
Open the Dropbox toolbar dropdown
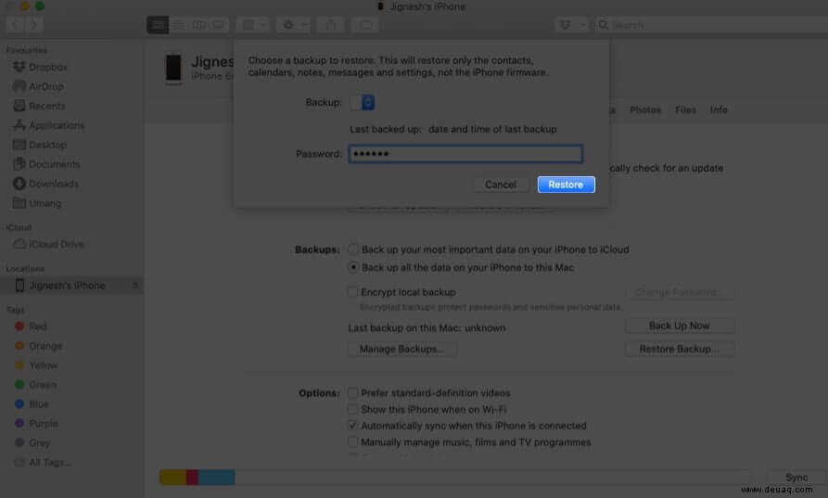571,25
